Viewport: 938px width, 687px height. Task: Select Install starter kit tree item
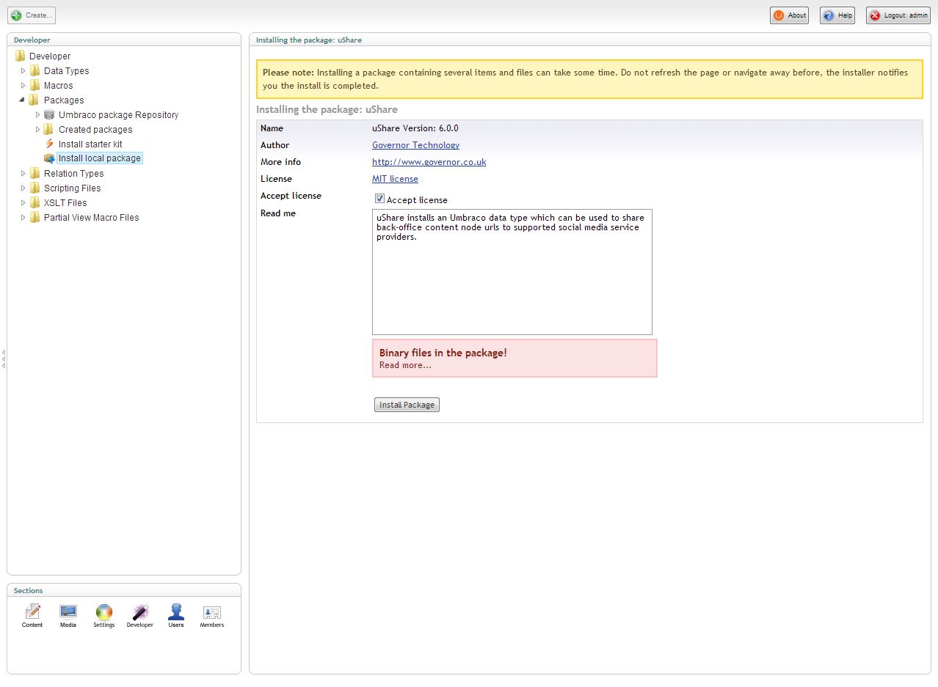point(90,144)
